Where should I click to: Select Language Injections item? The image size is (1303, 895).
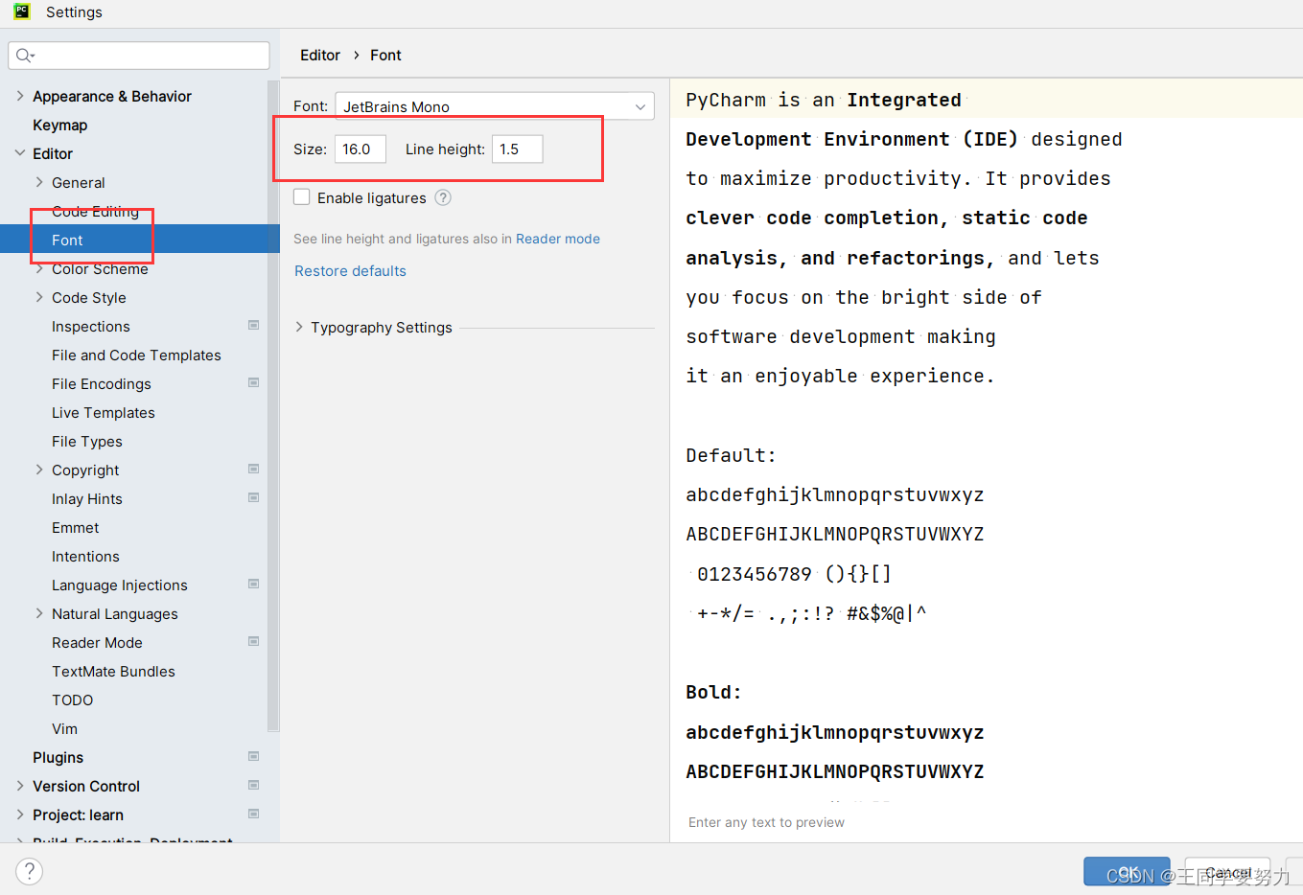point(119,585)
